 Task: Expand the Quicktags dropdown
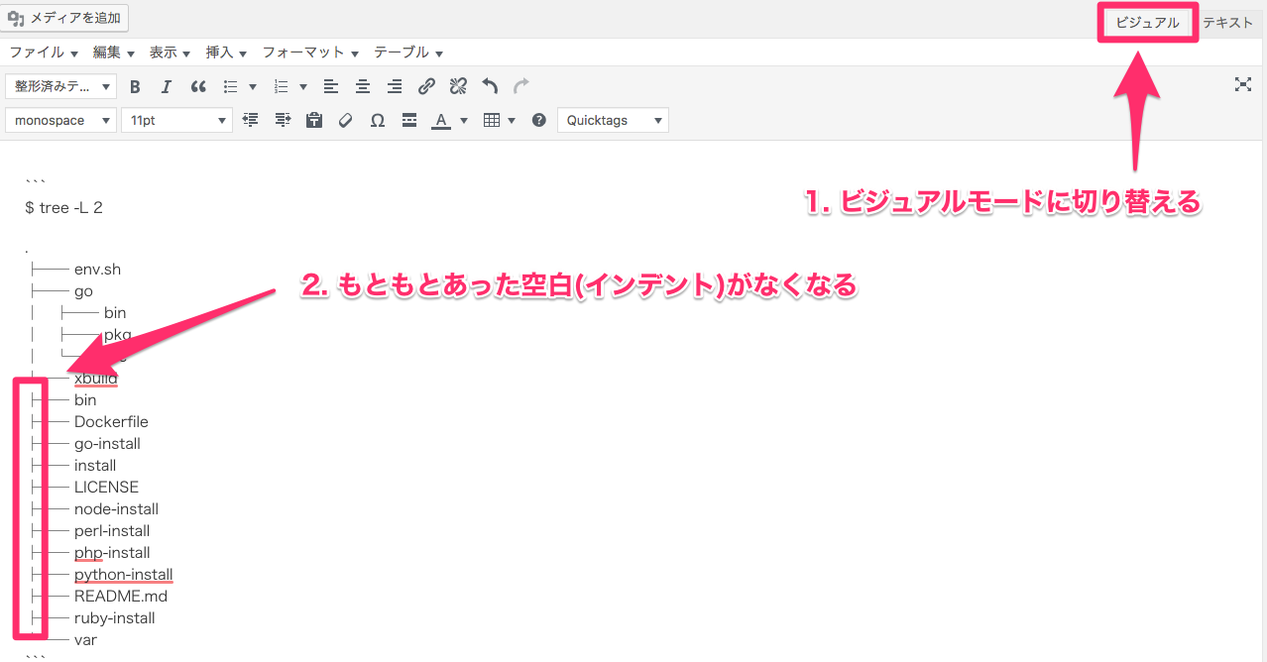click(x=613, y=120)
